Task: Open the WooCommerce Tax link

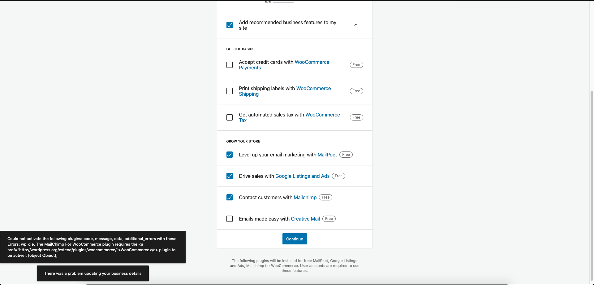Action: tap(323, 115)
